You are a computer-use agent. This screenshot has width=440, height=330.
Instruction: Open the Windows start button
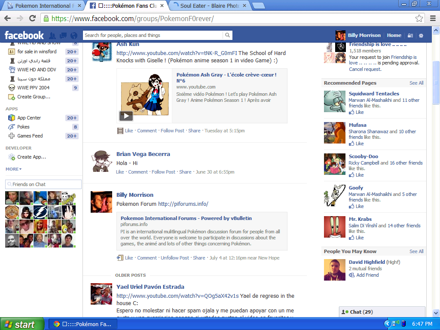click(x=22, y=324)
